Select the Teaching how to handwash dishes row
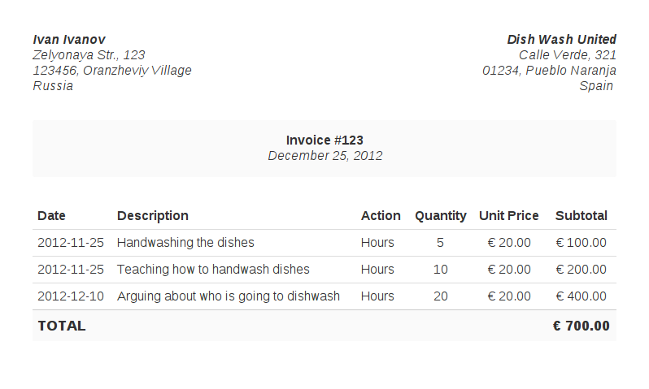649x389 pixels. point(213,270)
